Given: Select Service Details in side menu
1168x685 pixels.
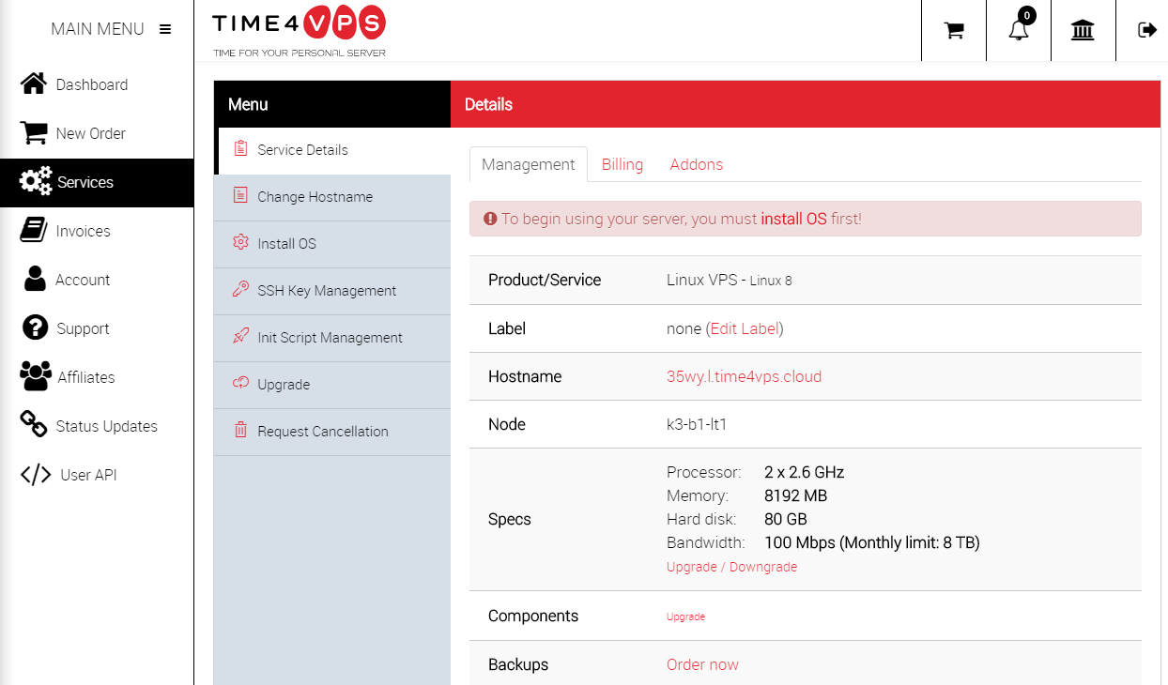Looking at the screenshot, I should click(x=332, y=150).
